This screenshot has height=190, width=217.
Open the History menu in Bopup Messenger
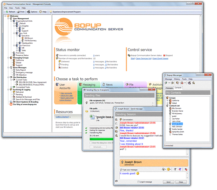coord(177,79)
